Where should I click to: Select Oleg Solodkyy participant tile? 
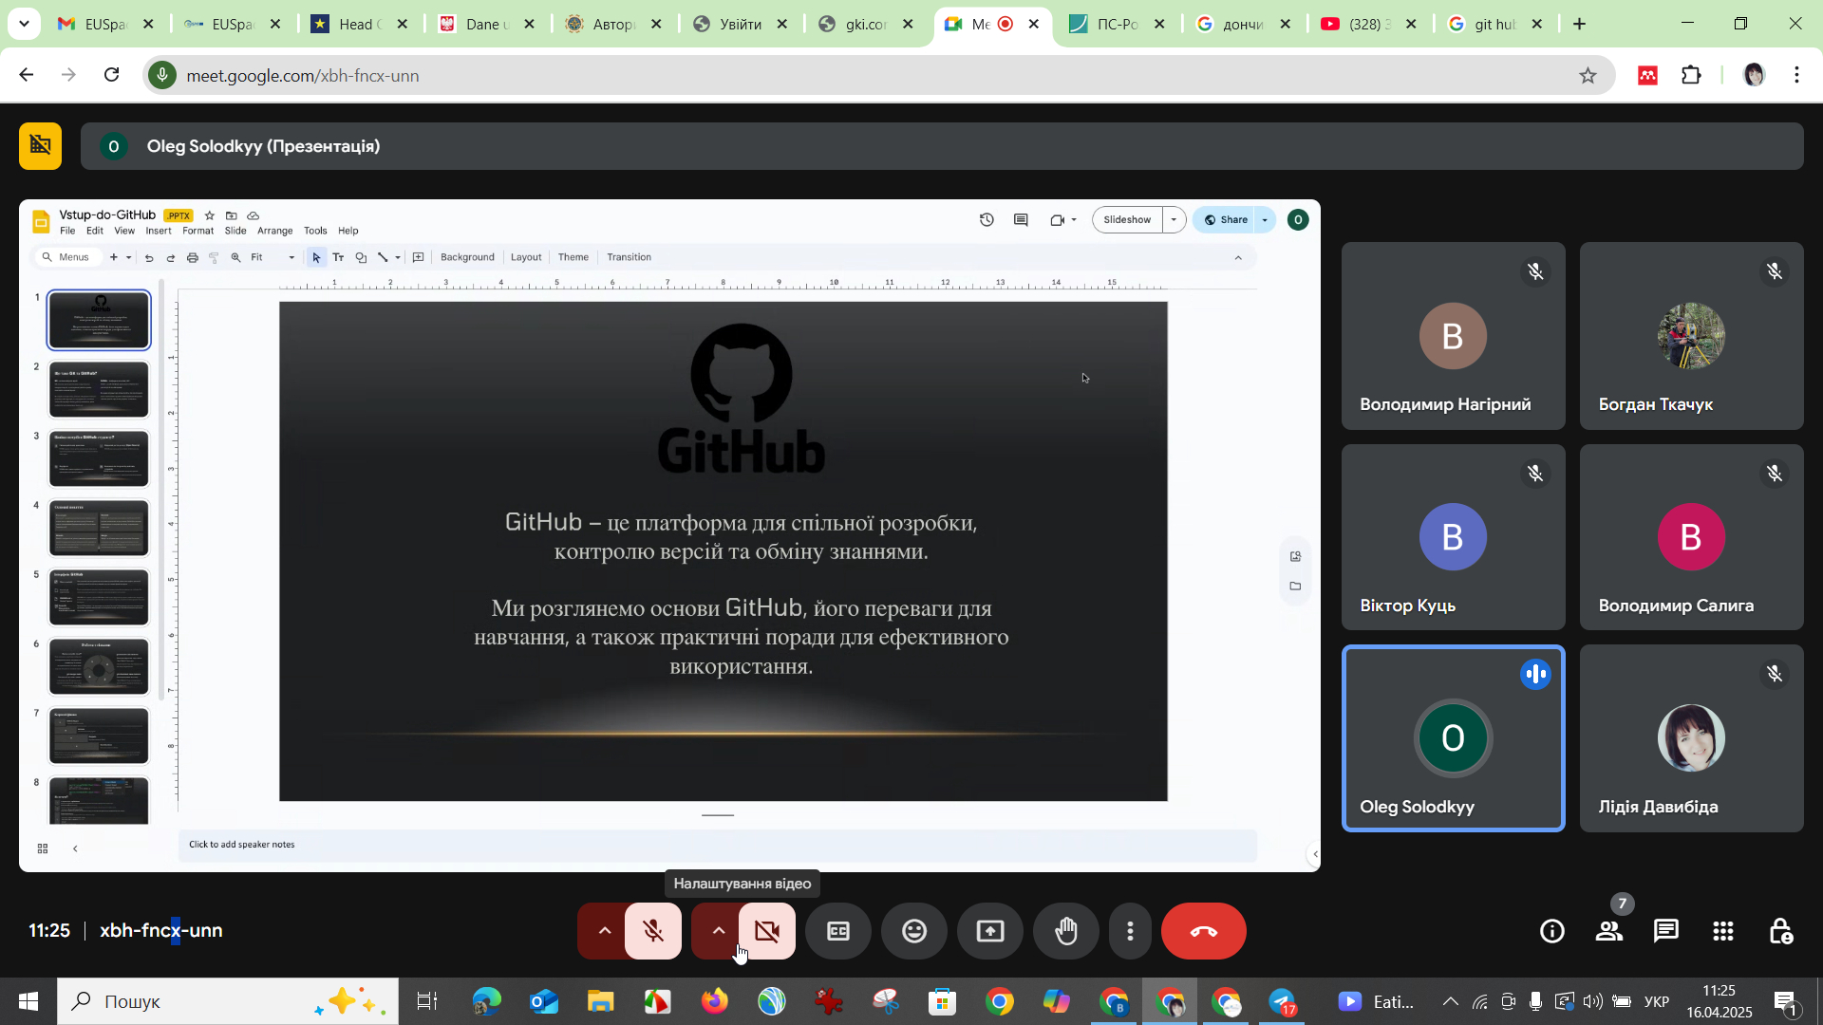click(x=1453, y=738)
